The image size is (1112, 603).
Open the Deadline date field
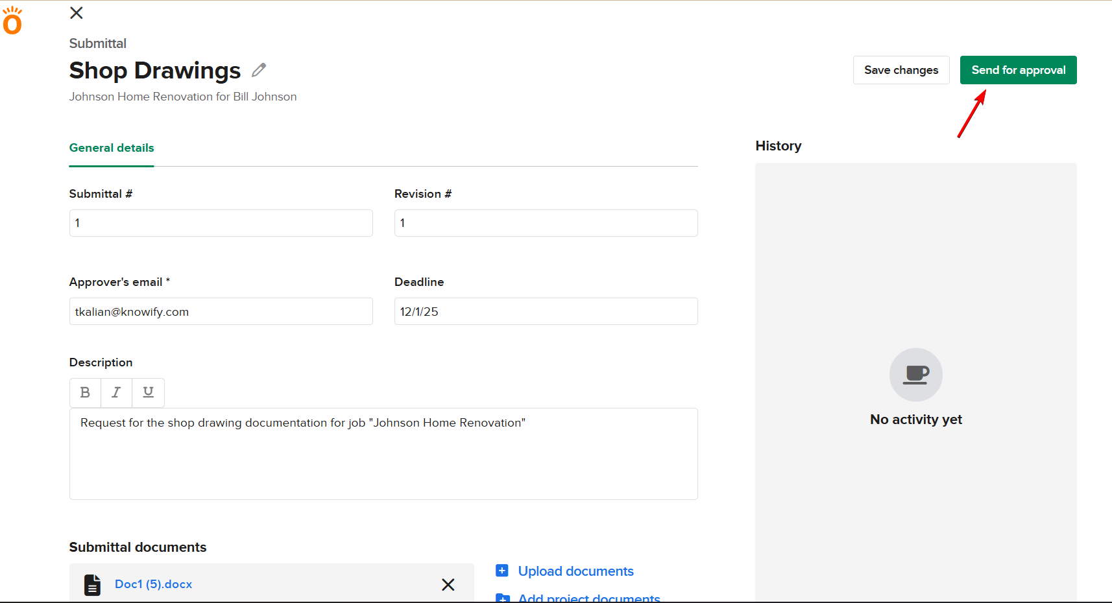click(x=546, y=311)
